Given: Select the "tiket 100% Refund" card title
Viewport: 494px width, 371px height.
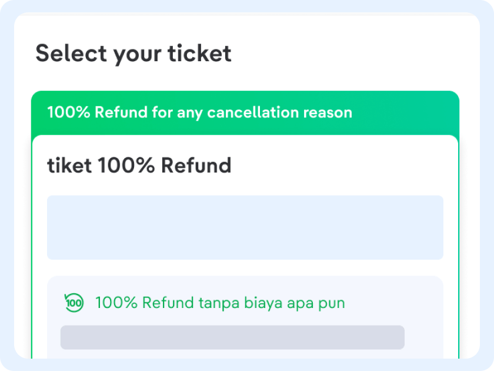Looking at the screenshot, I should pyautogui.click(x=139, y=165).
